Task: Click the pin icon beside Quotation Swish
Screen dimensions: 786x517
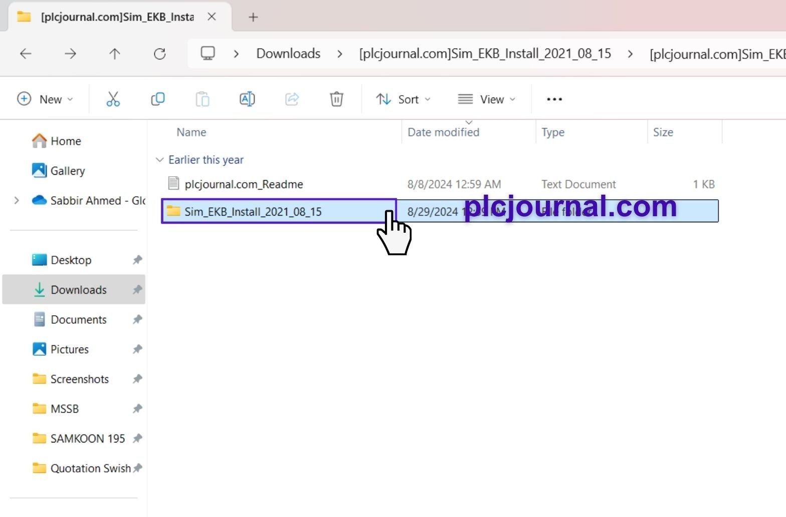Action: [137, 468]
